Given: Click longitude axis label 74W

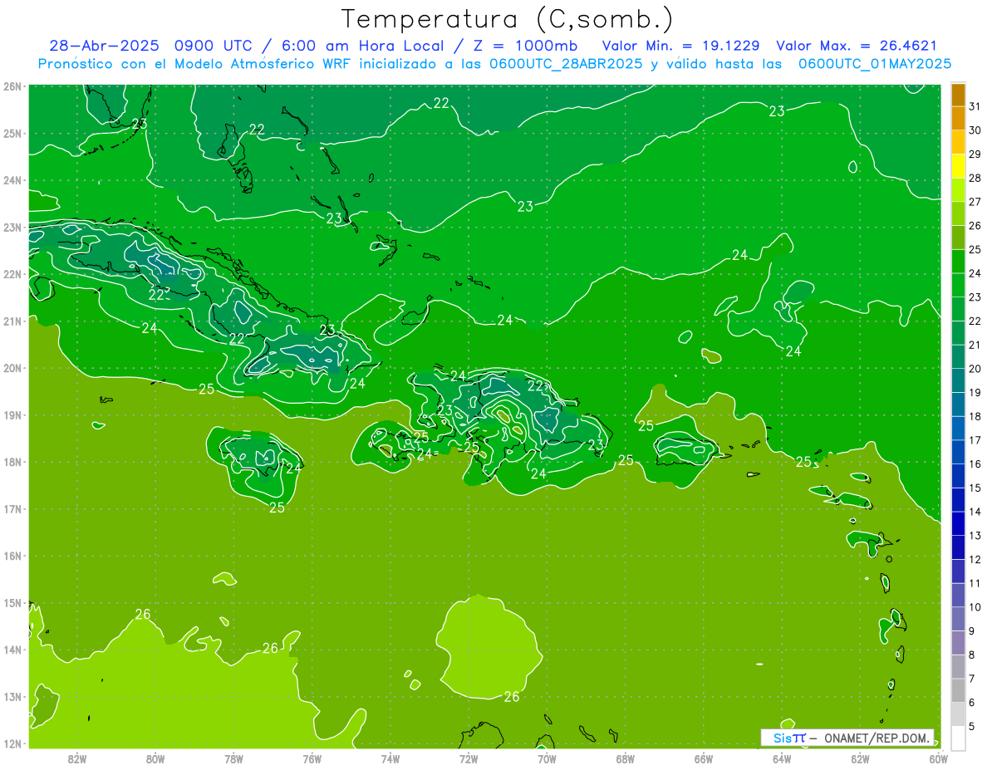Looking at the screenshot, I should (390, 758).
